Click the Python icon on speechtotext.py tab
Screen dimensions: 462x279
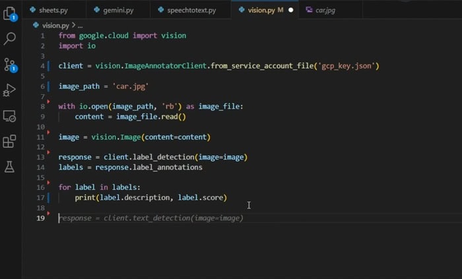coord(161,10)
